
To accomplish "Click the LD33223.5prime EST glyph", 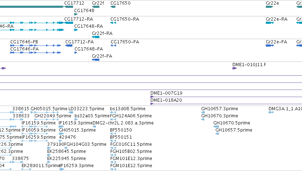I will pyautogui.click(x=71, y=112).
